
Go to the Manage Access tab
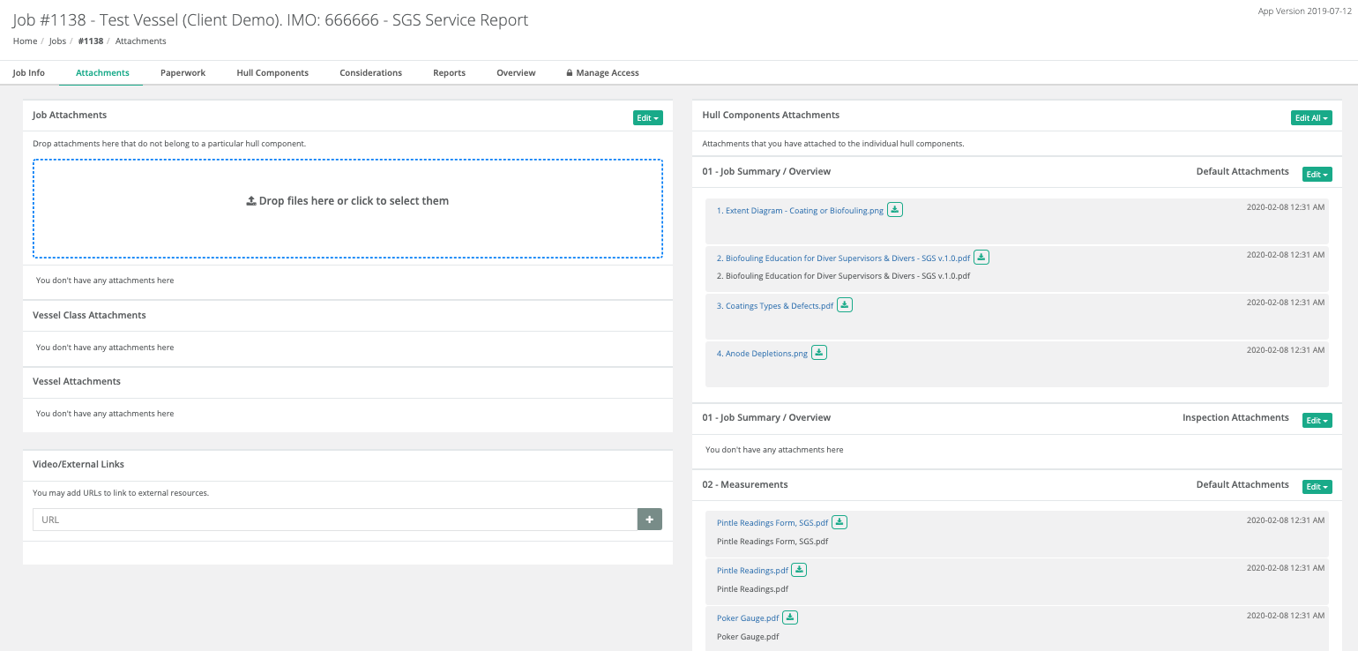click(x=602, y=73)
